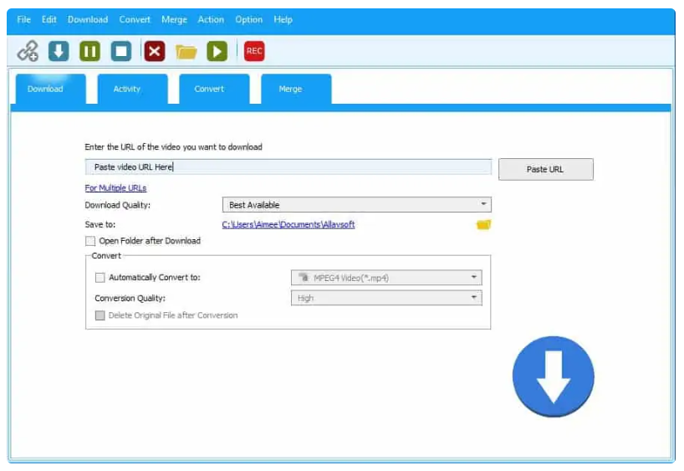The image size is (684, 471).
Task: Open the Download menu in the menu bar
Action: tap(88, 19)
